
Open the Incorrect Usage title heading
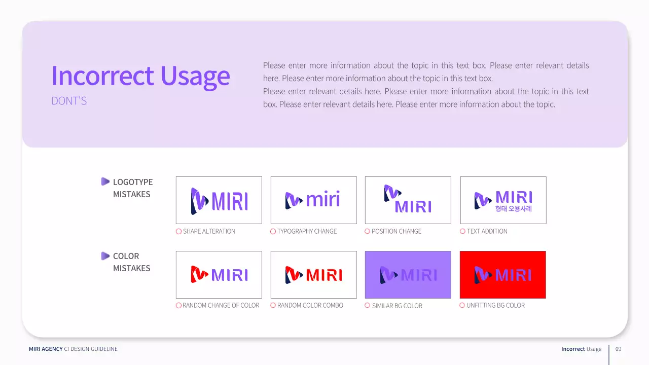[x=140, y=76]
